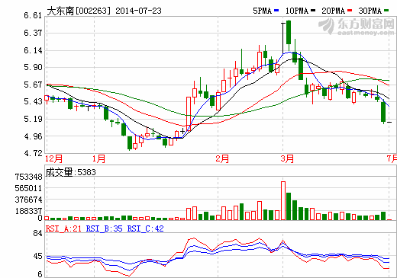Click the 3月 x-axis label
Screen dimensions: 397x278
[x=287, y=158]
